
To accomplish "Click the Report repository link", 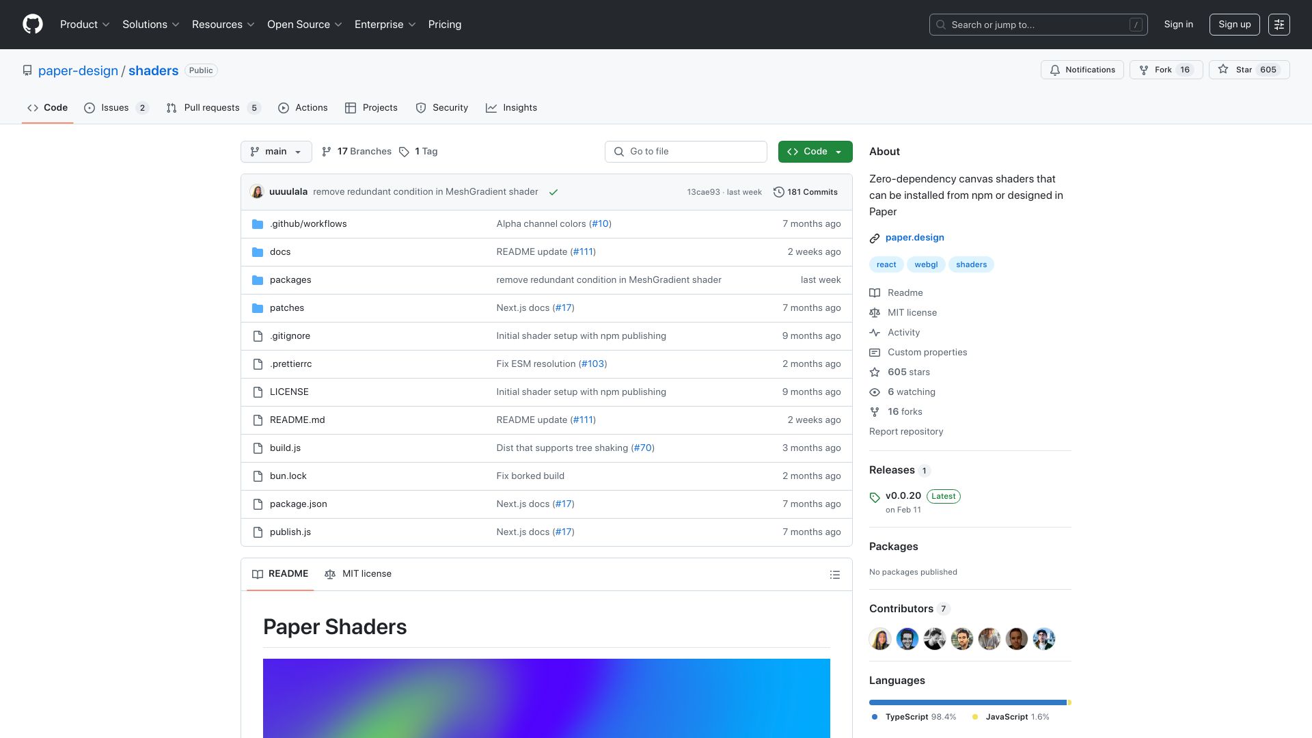I will 906,432.
